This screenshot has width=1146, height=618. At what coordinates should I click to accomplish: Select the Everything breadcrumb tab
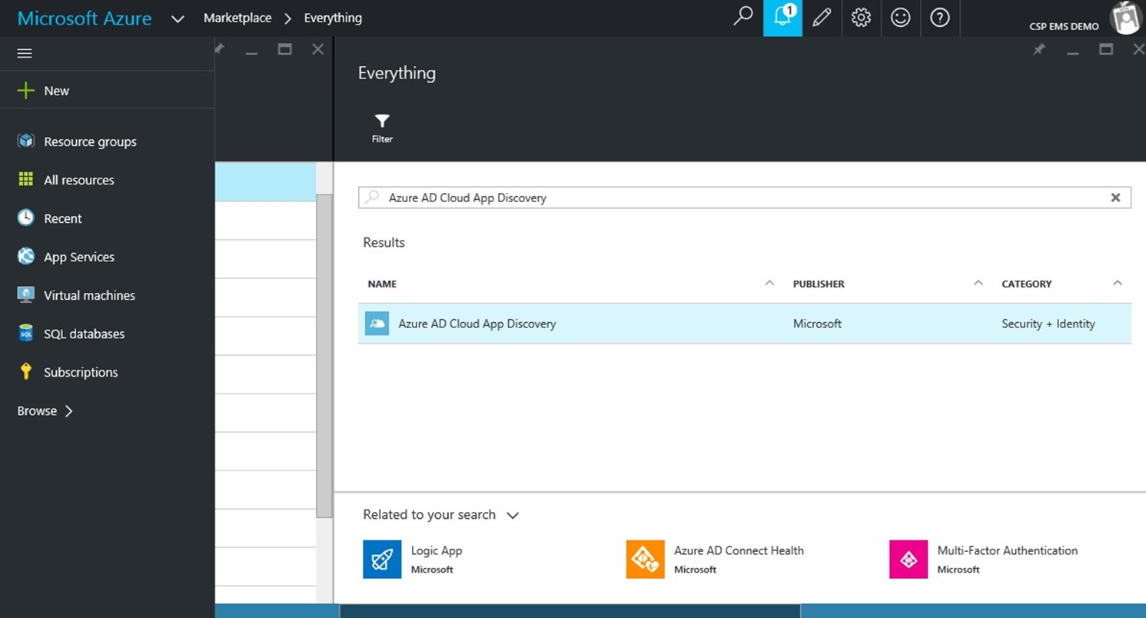[333, 18]
